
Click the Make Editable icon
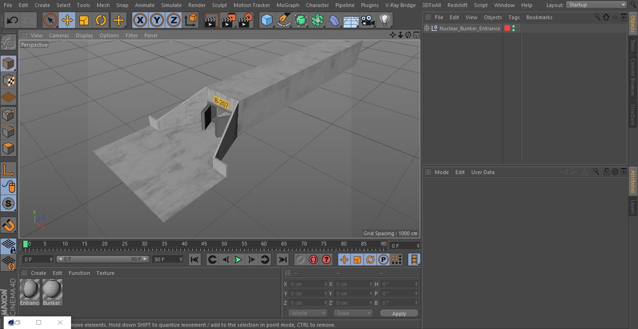[x=8, y=42]
